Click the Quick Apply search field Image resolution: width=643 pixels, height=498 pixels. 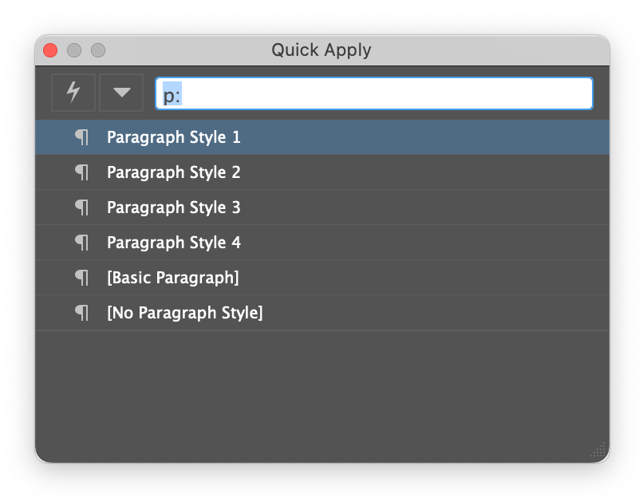click(x=373, y=94)
